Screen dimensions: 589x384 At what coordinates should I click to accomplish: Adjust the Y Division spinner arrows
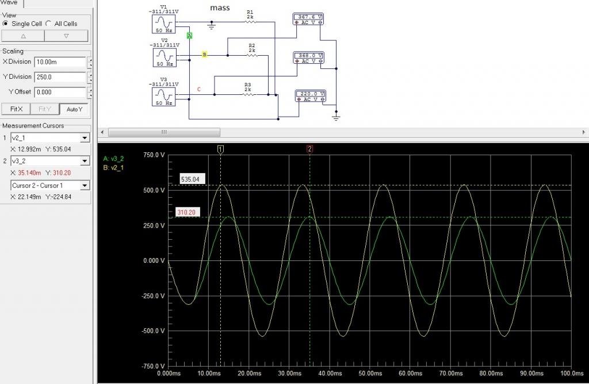89,77
